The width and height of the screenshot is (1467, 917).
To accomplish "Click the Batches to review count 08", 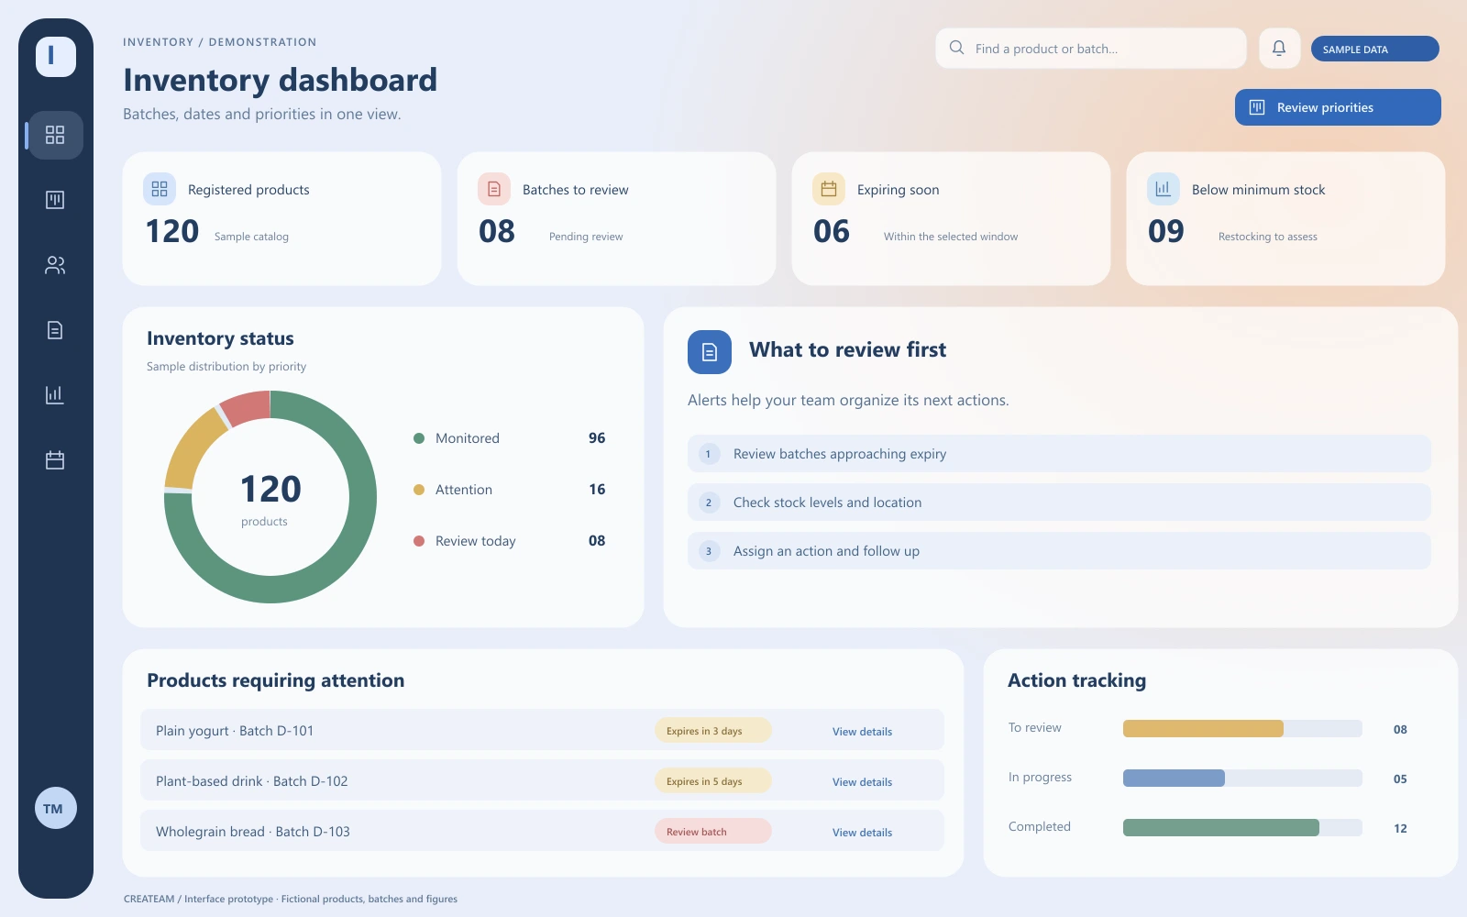I will (497, 231).
